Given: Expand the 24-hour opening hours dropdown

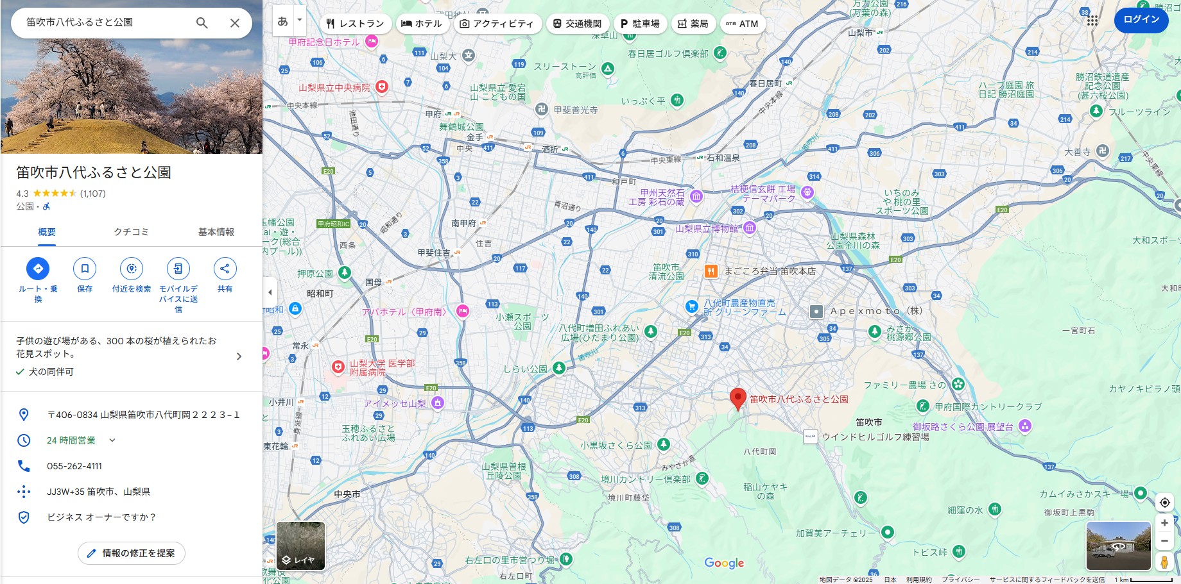Looking at the screenshot, I should click(x=112, y=440).
